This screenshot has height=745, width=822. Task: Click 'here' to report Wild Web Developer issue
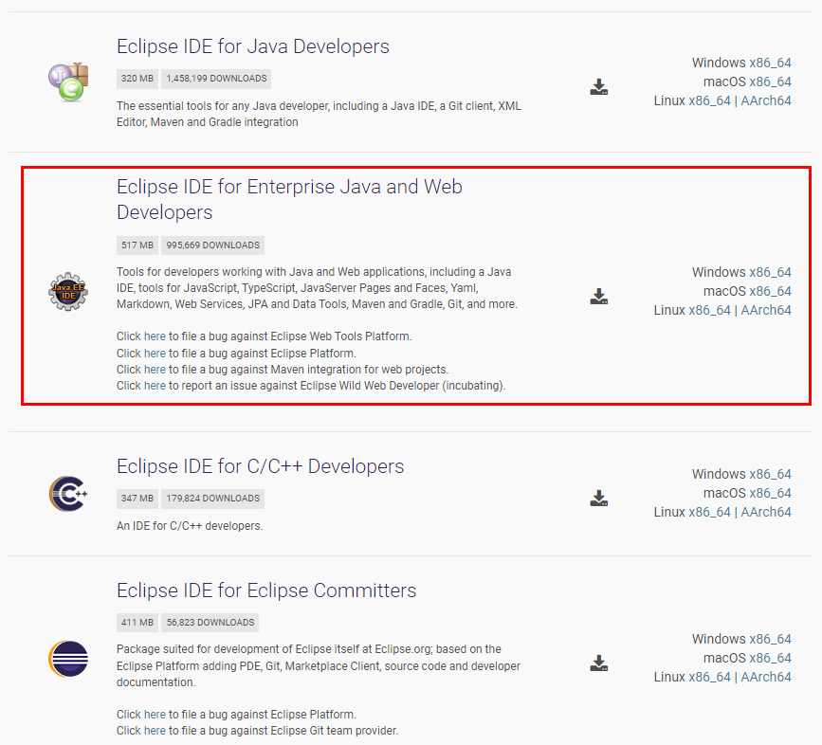click(x=155, y=386)
